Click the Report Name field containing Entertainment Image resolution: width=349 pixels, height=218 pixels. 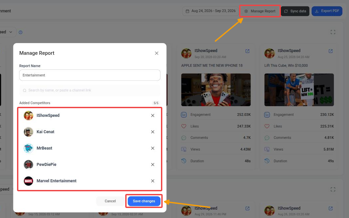pyautogui.click(x=90, y=75)
